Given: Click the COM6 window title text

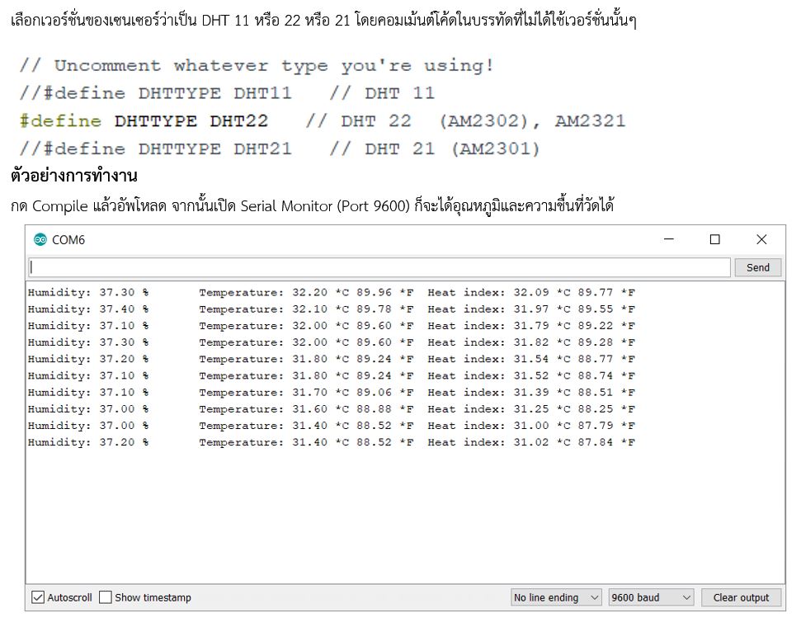Looking at the screenshot, I should 68,240.
